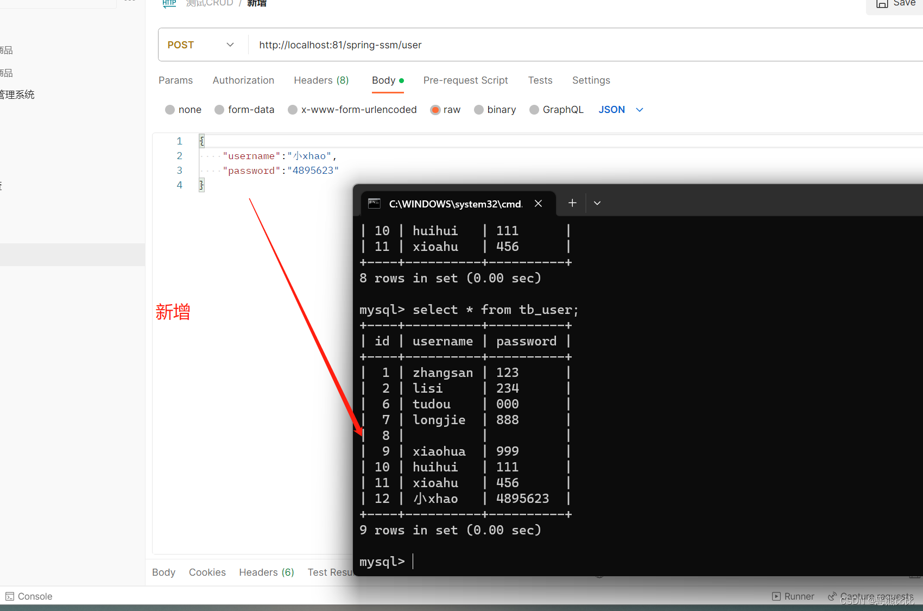Switch to the Params tab
This screenshot has height=611, width=923.
[175, 80]
